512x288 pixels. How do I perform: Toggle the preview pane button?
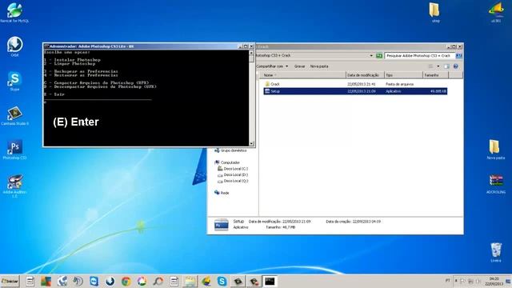point(446,66)
